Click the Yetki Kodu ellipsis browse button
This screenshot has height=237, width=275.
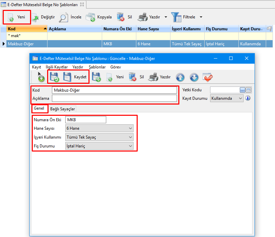(243, 90)
